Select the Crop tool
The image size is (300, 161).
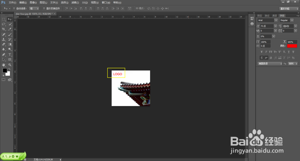click(4, 29)
